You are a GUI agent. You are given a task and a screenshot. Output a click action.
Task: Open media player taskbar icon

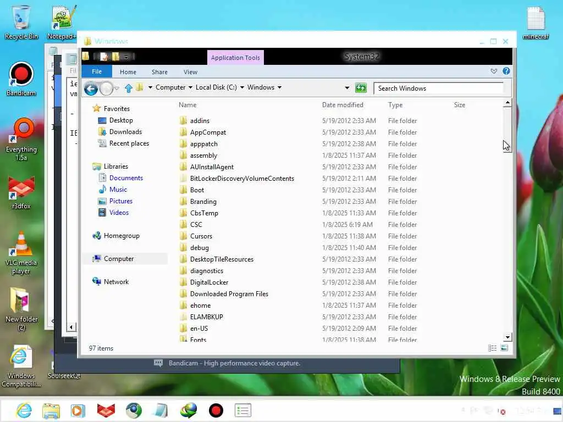click(78, 410)
